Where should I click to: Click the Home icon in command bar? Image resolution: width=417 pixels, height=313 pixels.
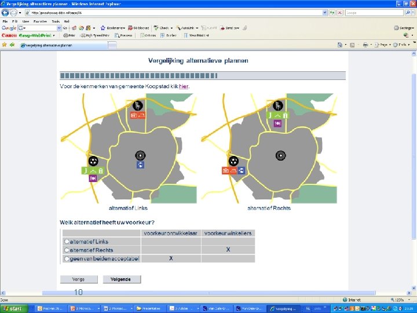coord(340,45)
